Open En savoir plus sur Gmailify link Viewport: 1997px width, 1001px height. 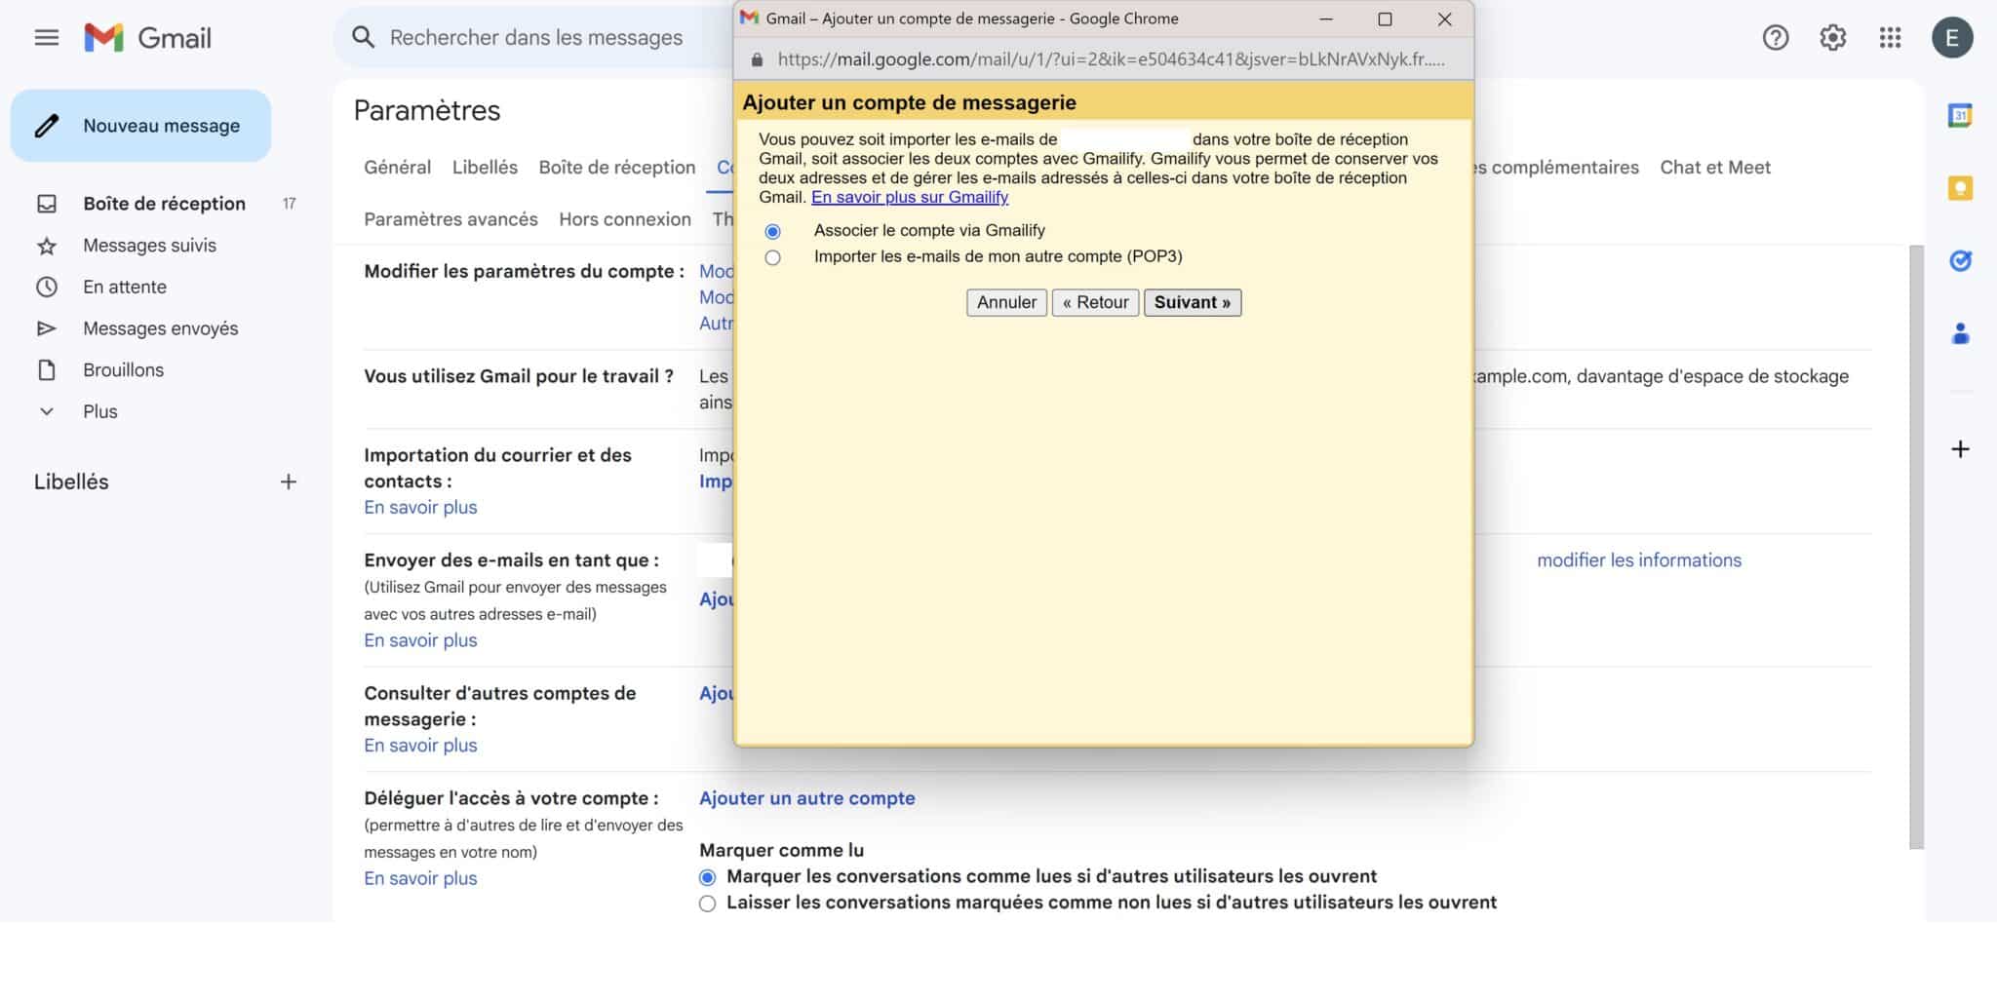tap(910, 197)
